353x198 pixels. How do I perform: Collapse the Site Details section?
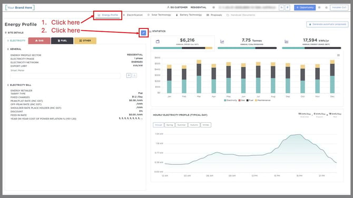click(x=14, y=33)
